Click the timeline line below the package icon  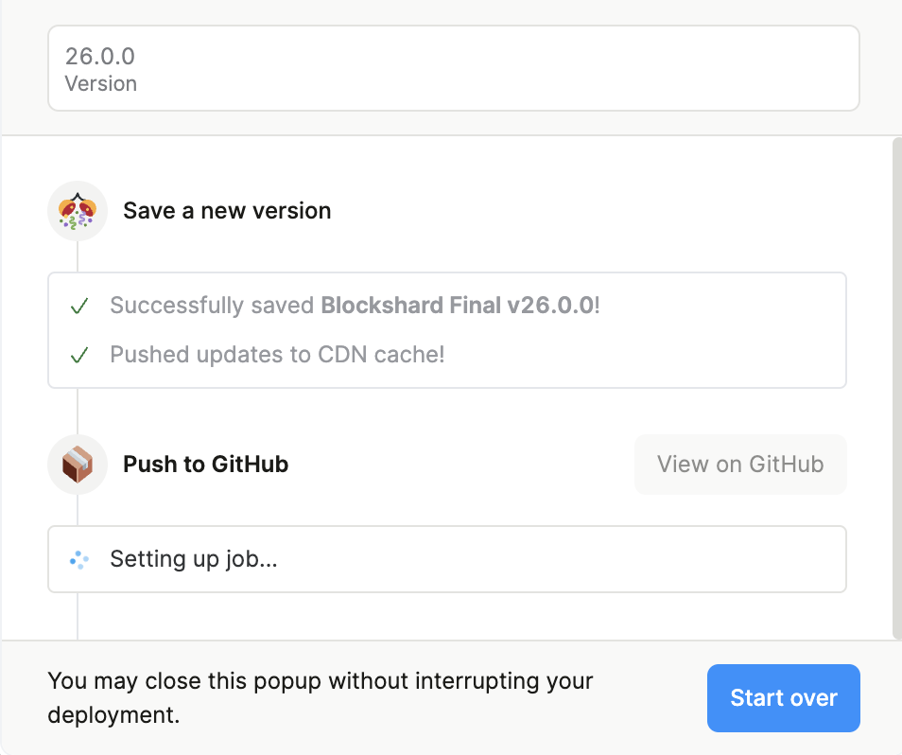coord(78,509)
